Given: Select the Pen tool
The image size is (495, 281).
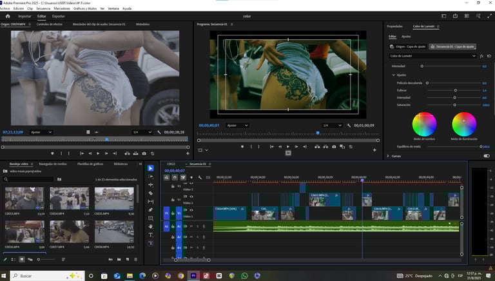Looking at the screenshot, I should pyautogui.click(x=151, y=209).
